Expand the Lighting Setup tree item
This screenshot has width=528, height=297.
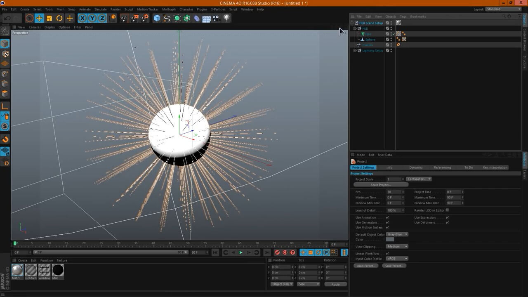coord(355,50)
